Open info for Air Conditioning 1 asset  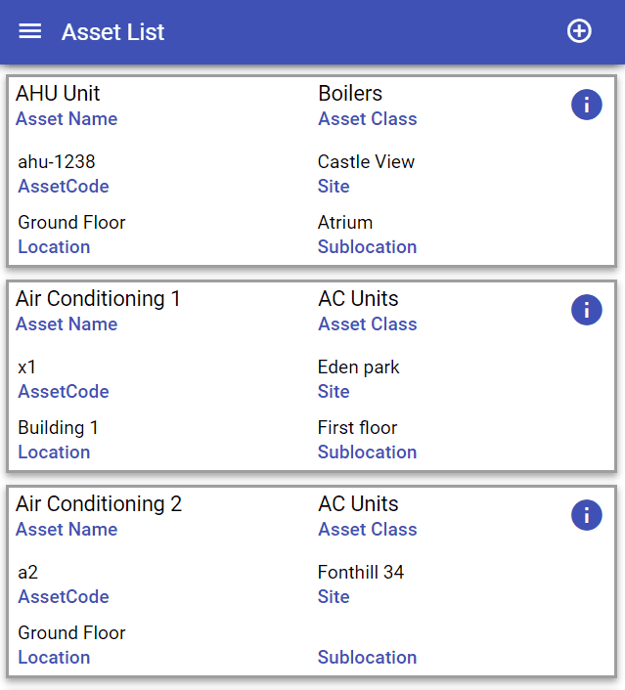pyautogui.click(x=586, y=310)
